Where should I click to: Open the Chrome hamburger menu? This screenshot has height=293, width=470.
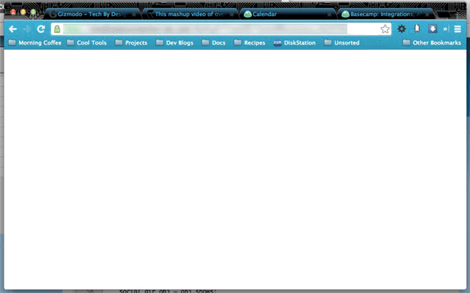point(458,29)
